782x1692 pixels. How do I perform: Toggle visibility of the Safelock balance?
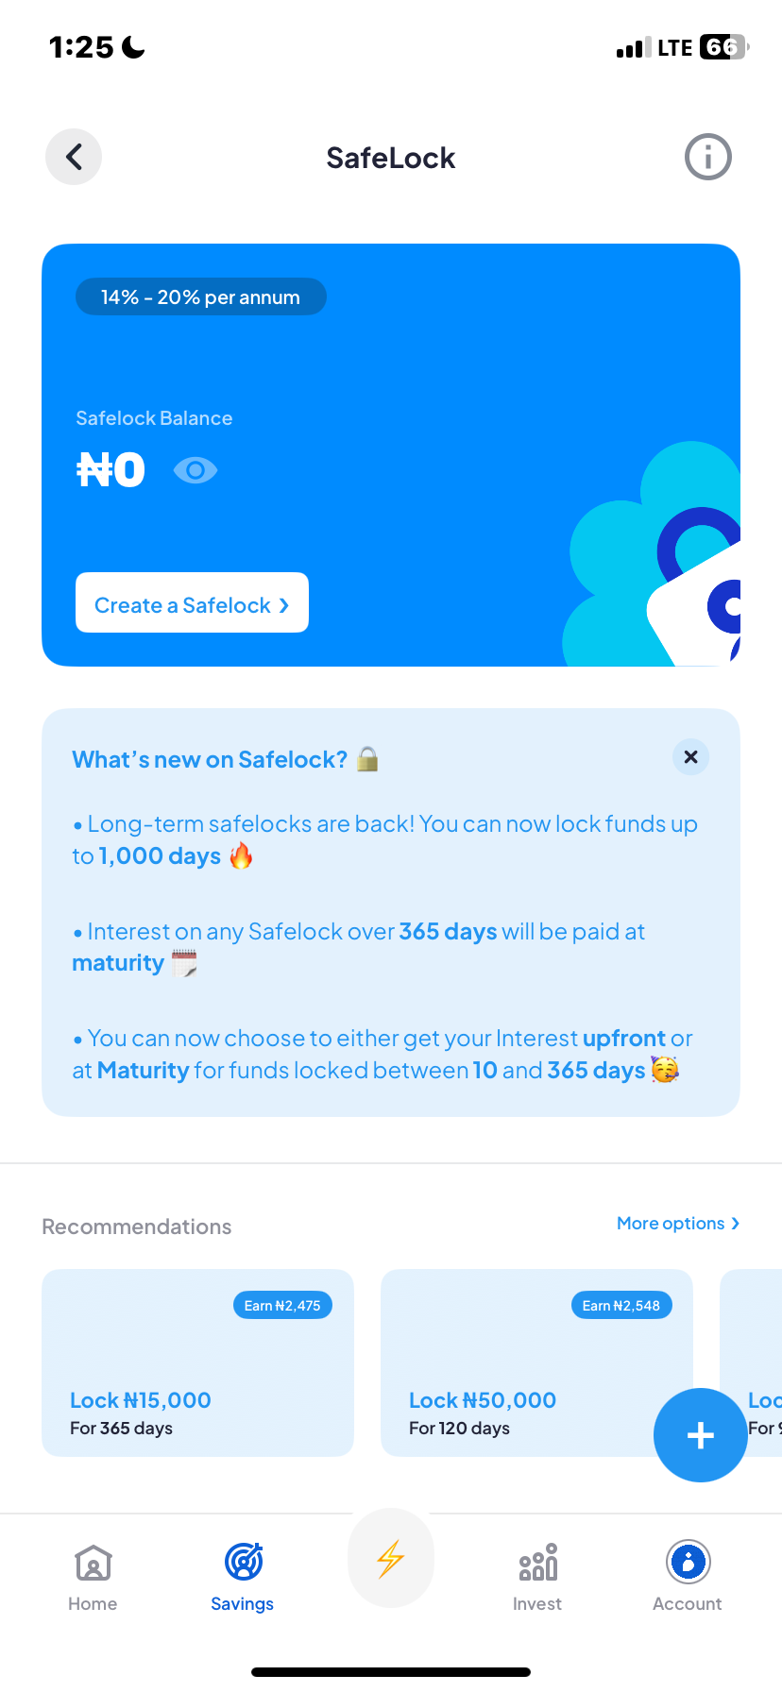[195, 469]
